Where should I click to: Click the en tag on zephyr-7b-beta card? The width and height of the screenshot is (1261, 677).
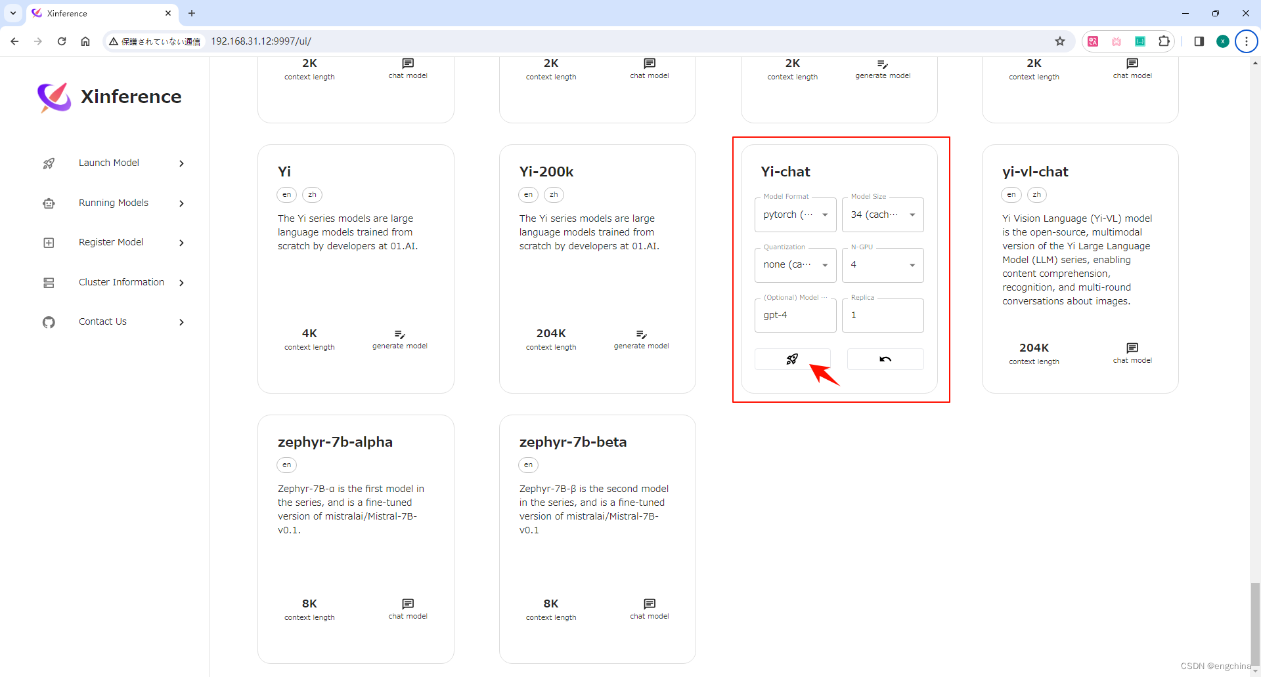(x=529, y=465)
